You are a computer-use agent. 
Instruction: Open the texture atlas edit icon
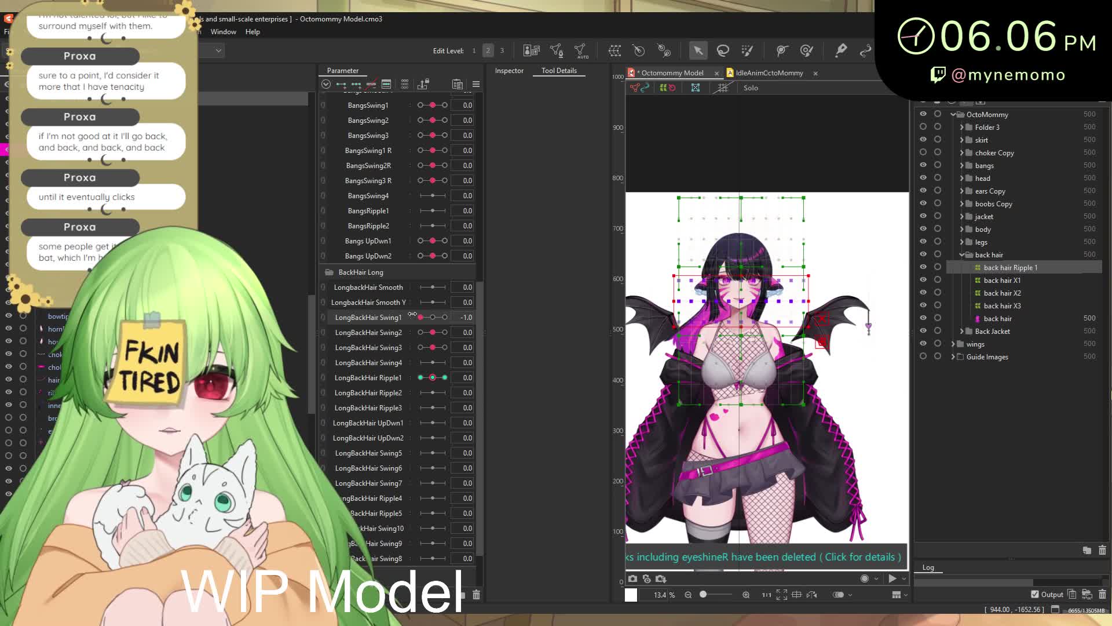tap(531, 51)
